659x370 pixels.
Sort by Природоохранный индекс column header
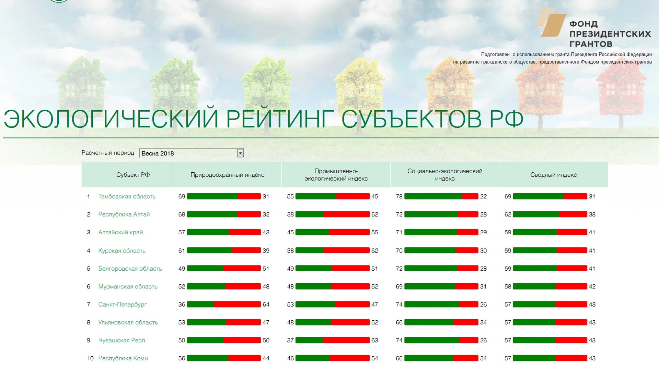pyautogui.click(x=227, y=175)
